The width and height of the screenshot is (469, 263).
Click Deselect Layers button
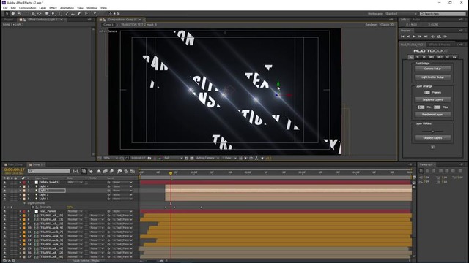pos(432,138)
